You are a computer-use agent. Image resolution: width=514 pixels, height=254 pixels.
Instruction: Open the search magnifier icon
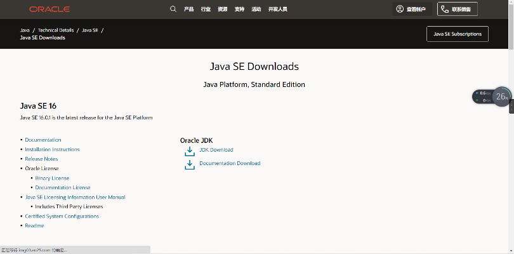click(x=173, y=9)
